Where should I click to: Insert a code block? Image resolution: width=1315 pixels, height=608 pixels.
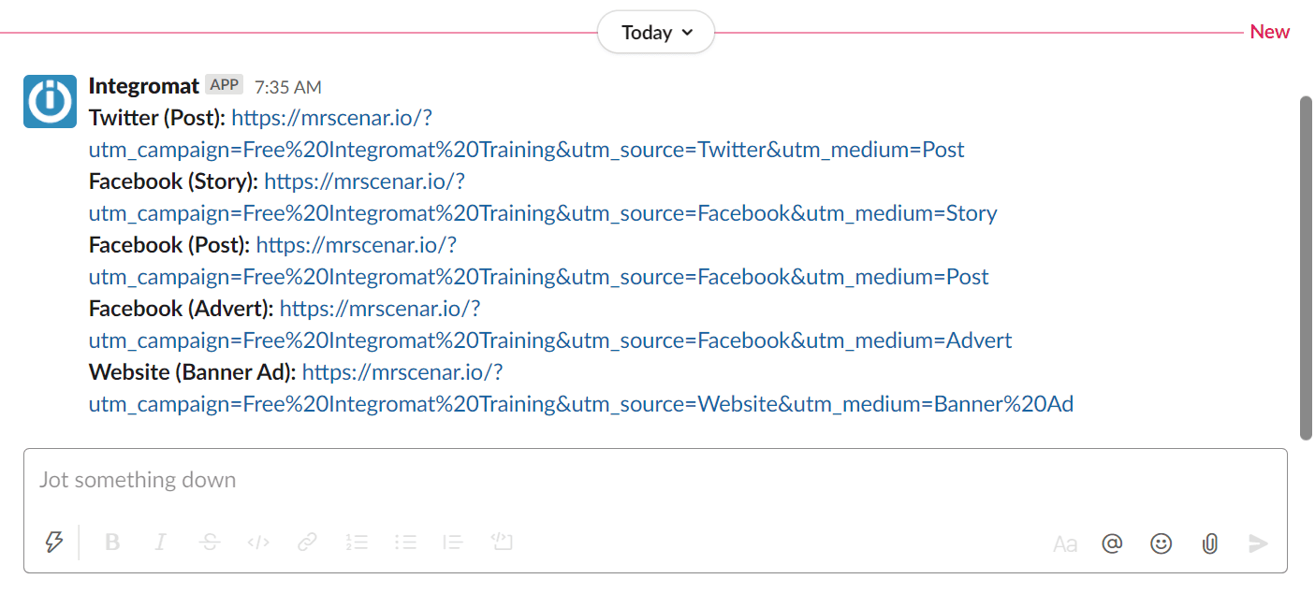503,543
